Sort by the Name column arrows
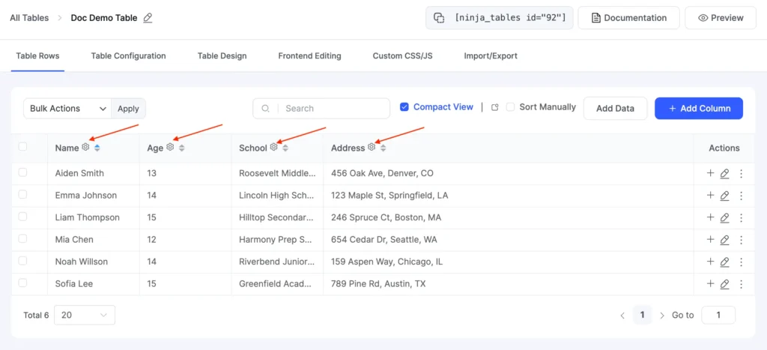Viewport: 767px width, 350px height. click(x=97, y=148)
